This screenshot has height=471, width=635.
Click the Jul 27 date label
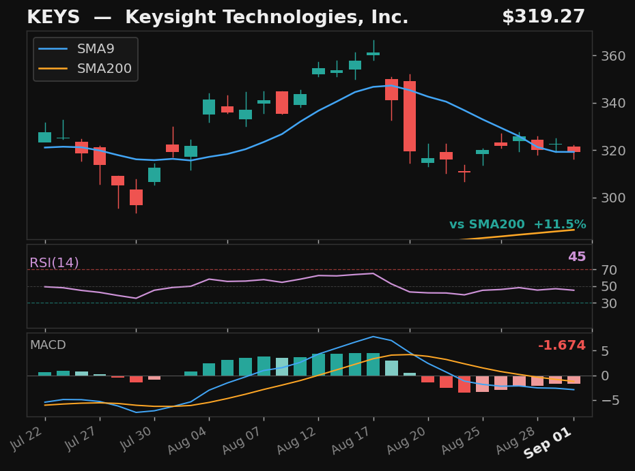(81, 439)
